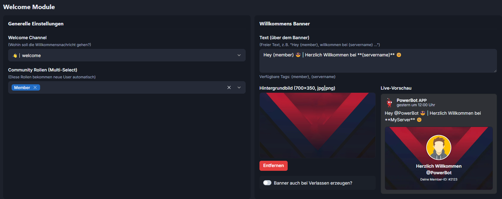The width and height of the screenshot is (502, 199).
Task: Select the Member role chip
Action: pos(22,87)
